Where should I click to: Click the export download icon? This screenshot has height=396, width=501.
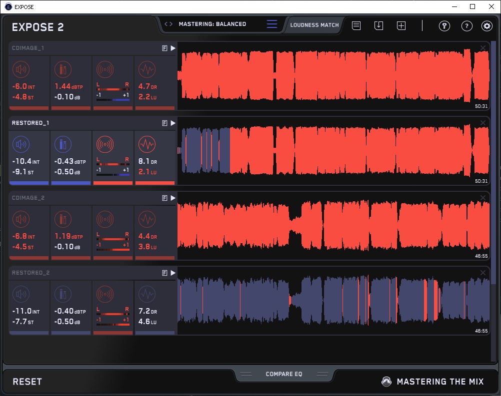[x=378, y=25]
